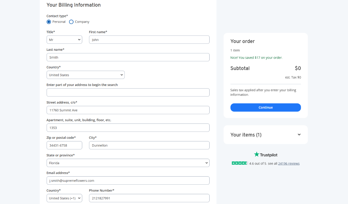Select the Personal contact type
348x204 pixels.
coord(49,22)
